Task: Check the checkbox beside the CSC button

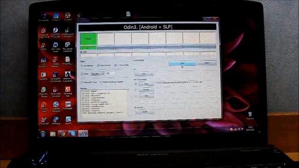Action: point(136,96)
